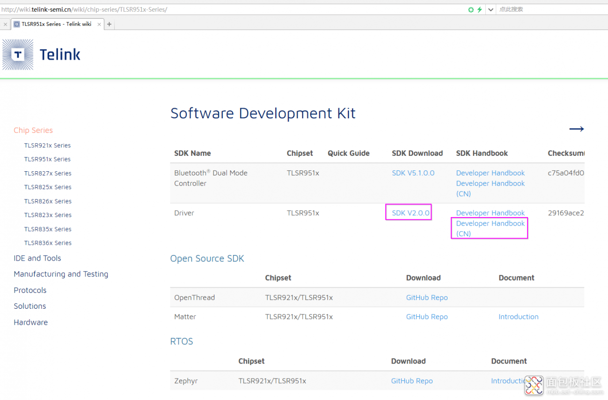Click the SDK Handbook column header

(x=482, y=153)
